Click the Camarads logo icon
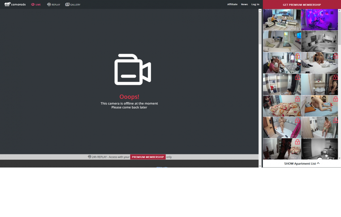 tap(8, 4)
